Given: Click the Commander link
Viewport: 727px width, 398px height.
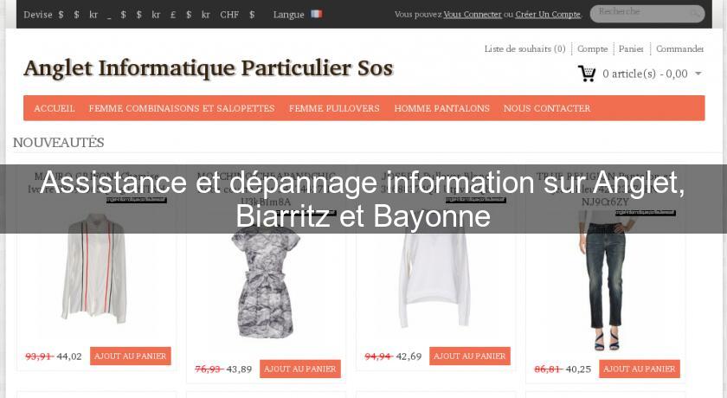Looking at the screenshot, I should 679,48.
